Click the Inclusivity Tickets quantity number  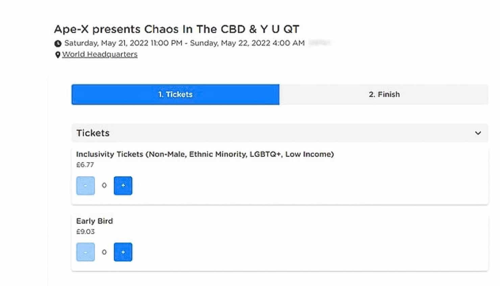click(x=104, y=185)
